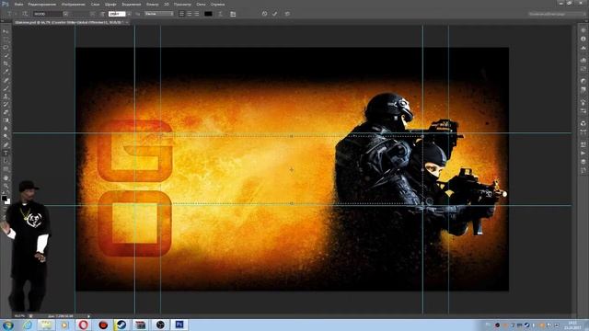
Task: Select the Healing Brush tool
Action: click(x=6, y=80)
